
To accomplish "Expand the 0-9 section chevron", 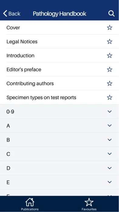I will tap(110, 111).
